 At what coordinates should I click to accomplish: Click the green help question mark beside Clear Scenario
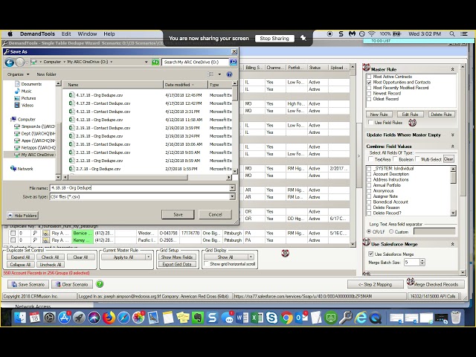pyautogui.click(x=100, y=284)
